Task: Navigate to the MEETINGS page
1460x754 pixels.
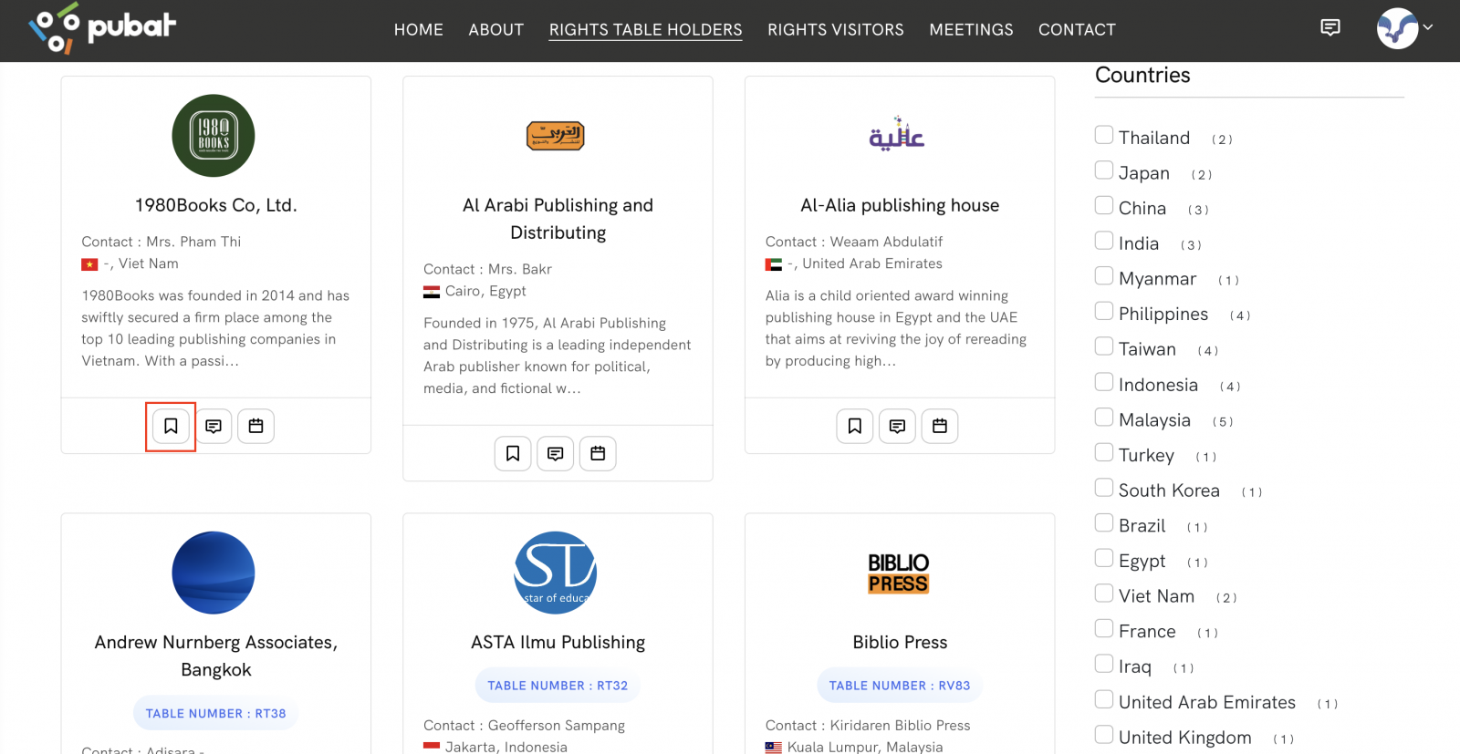Action: click(971, 29)
